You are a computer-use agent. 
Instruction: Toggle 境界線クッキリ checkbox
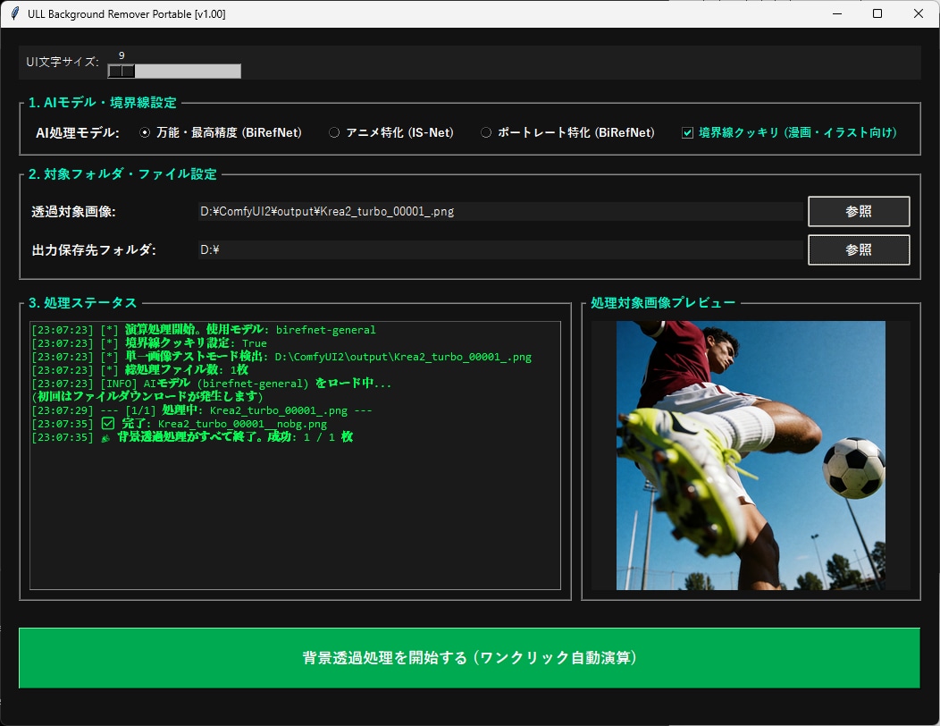tap(688, 132)
